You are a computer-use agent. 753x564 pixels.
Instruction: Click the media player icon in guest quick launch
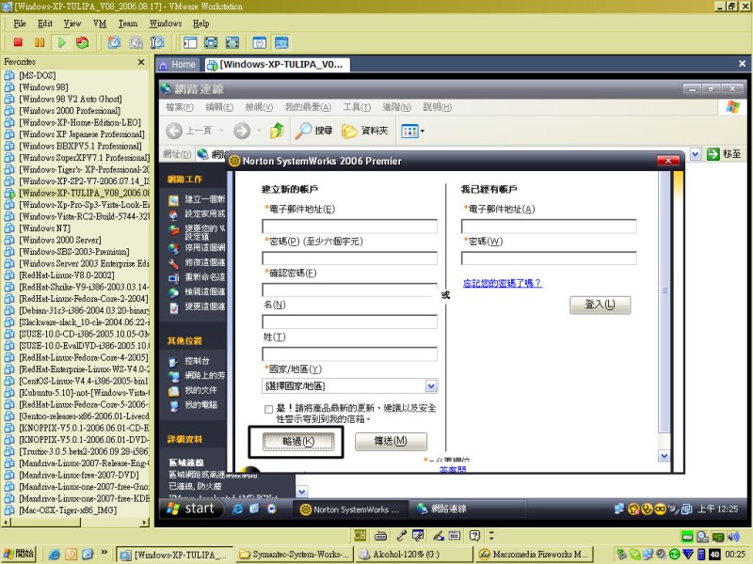pyautogui.click(x=272, y=509)
